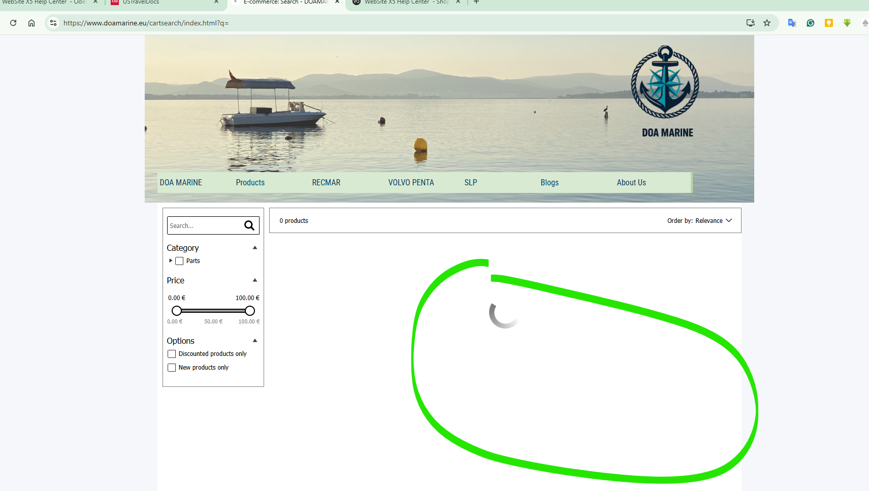Screen dimensions: 869x491
Task: Click the Grammarly extension icon
Action: [811, 23]
